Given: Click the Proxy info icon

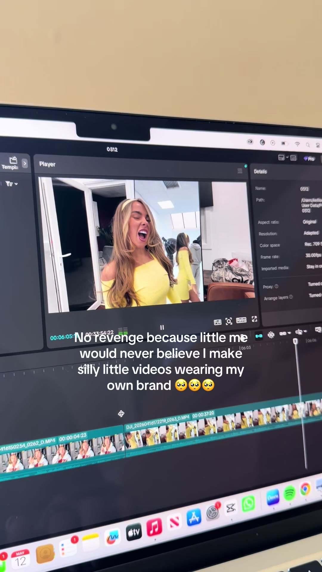Looking at the screenshot, I should [x=276, y=286].
